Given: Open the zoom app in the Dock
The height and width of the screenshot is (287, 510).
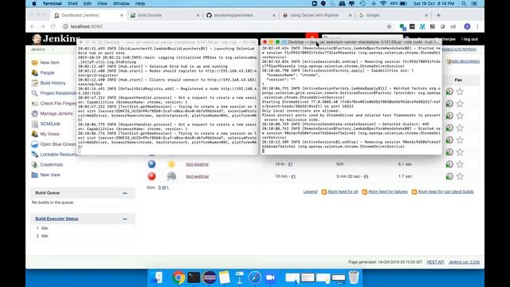Looking at the screenshot, I should click(x=270, y=277).
